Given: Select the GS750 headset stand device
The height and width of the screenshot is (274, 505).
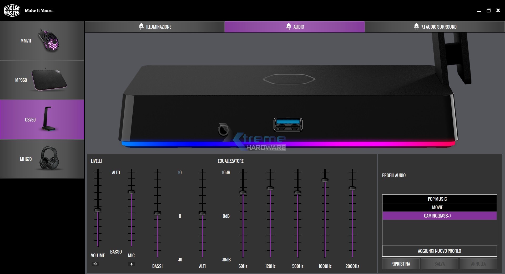Looking at the screenshot, I should (x=42, y=119).
